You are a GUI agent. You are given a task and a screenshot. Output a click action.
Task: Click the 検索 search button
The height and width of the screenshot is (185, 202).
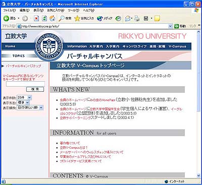pyautogui.click(x=35, y=89)
